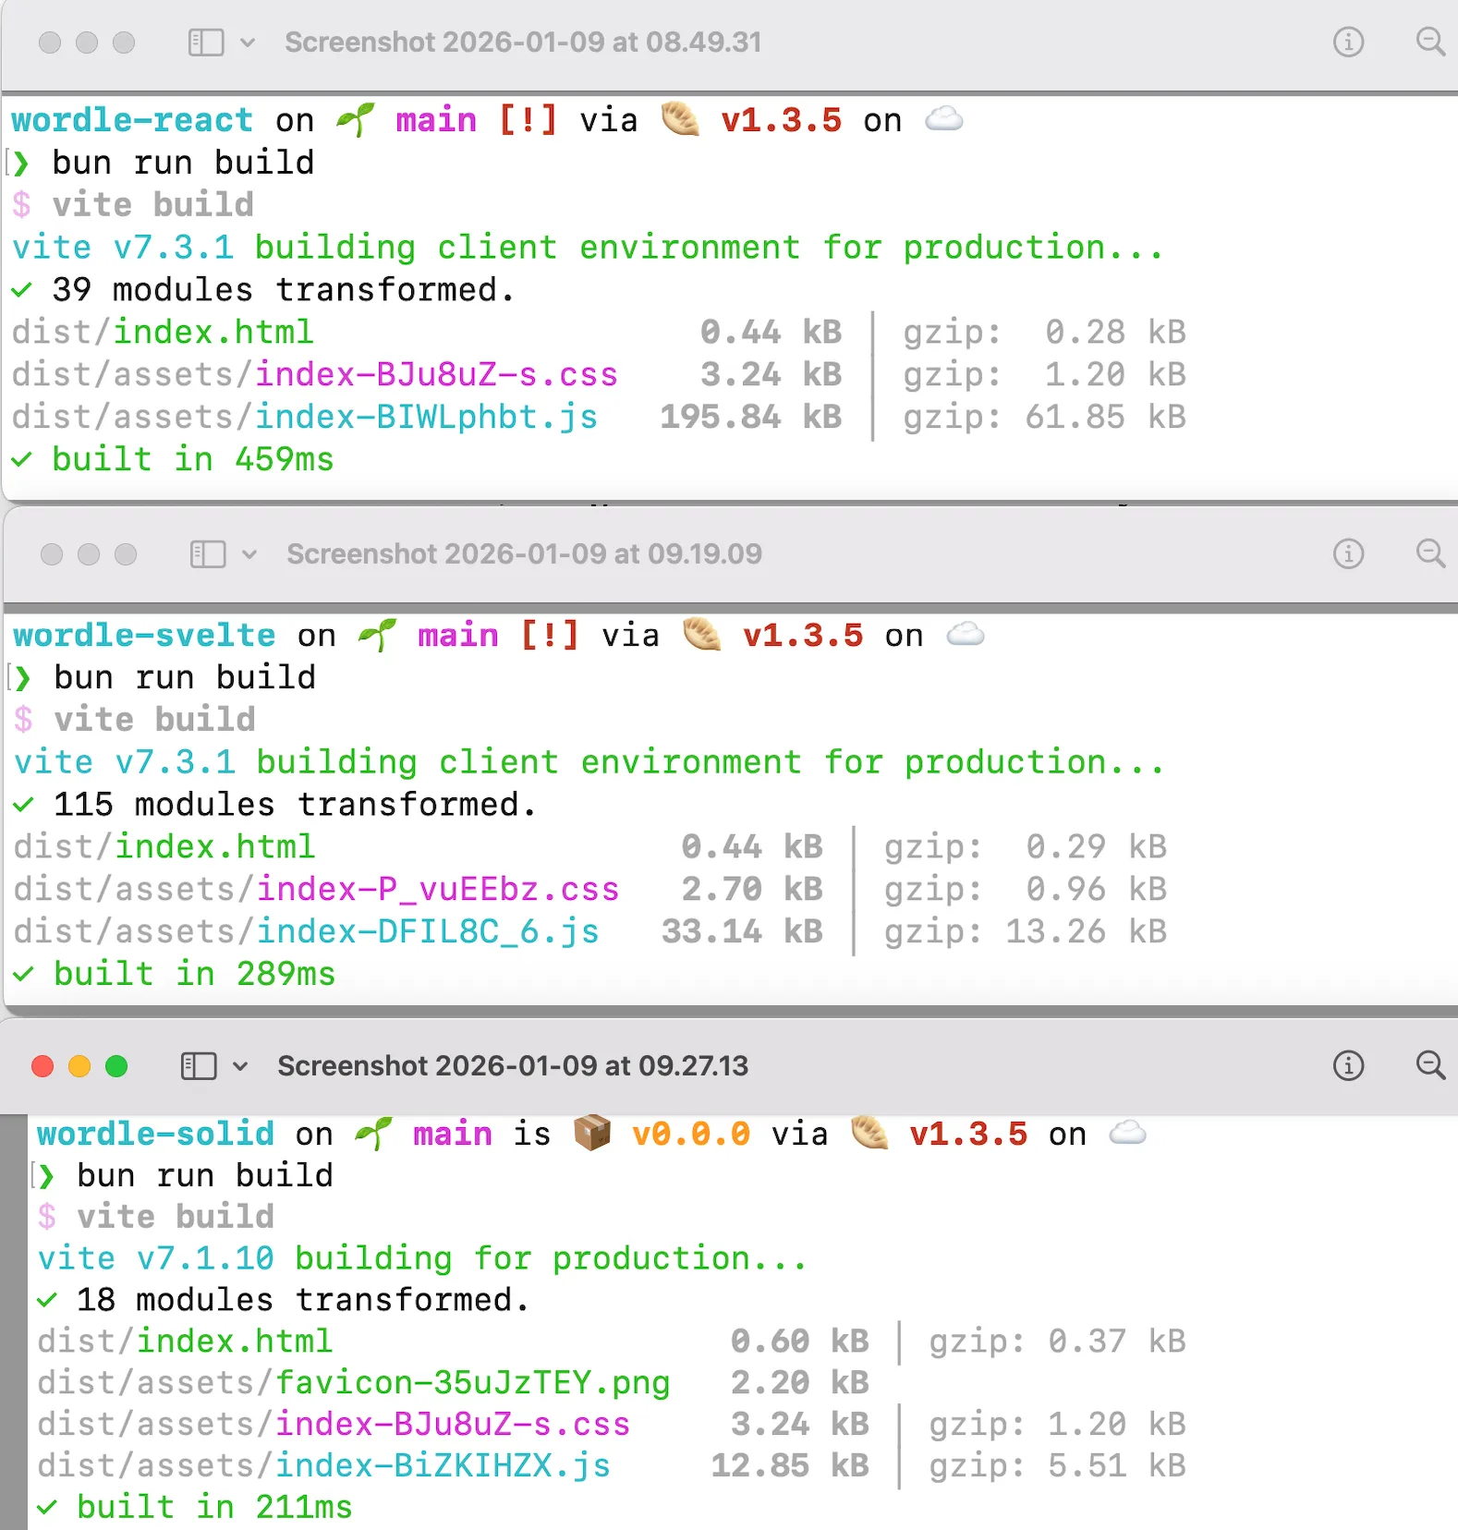Expand the view options chevron in the 09.19.09 window

pos(249,554)
